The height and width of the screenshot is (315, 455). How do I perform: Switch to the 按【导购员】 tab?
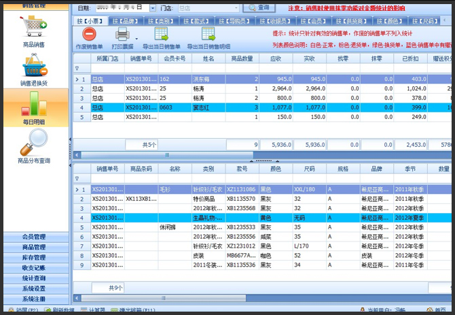235,21
